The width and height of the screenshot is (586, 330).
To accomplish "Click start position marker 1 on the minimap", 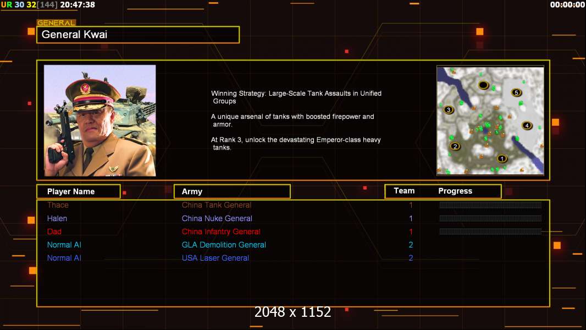I will 502,158.
